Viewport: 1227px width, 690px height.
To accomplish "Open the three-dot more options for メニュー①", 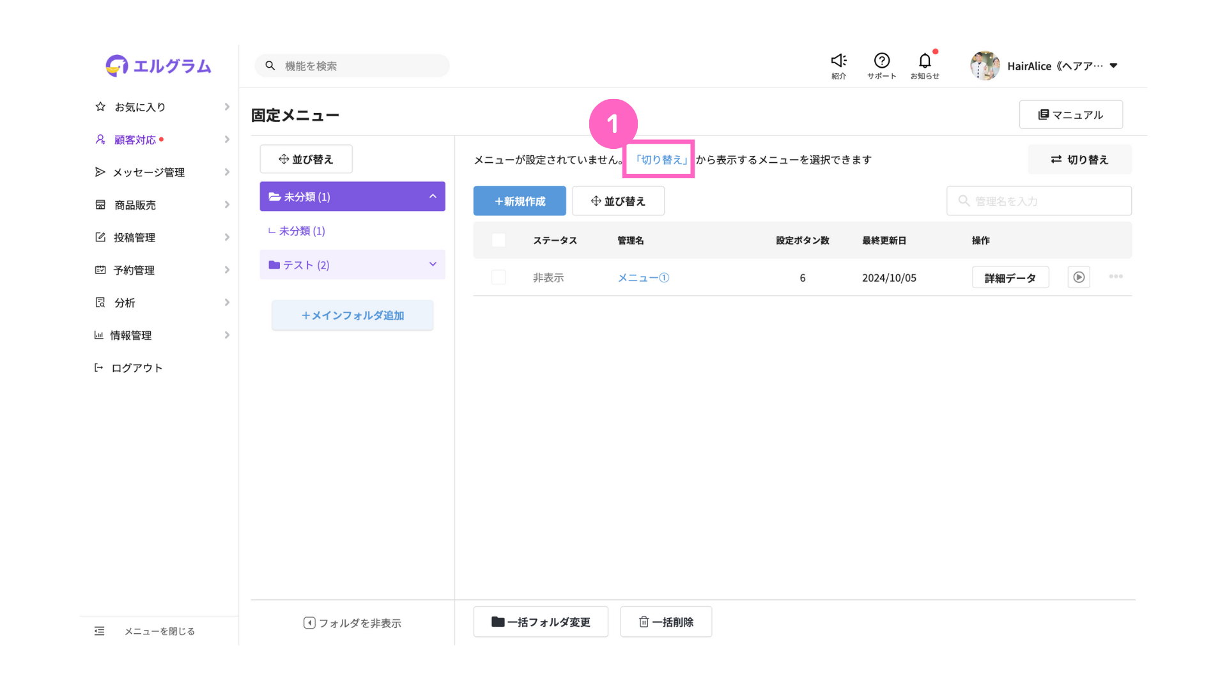I will click(x=1116, y=276).
